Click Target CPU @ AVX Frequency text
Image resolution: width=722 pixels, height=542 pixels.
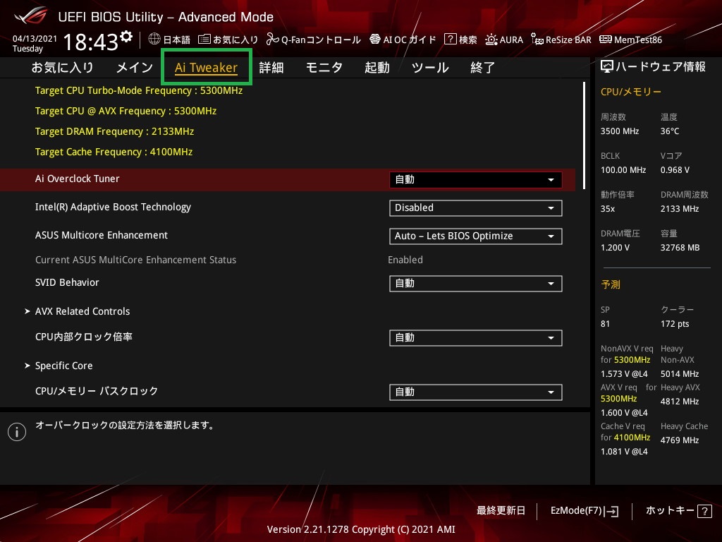(126, 111)
